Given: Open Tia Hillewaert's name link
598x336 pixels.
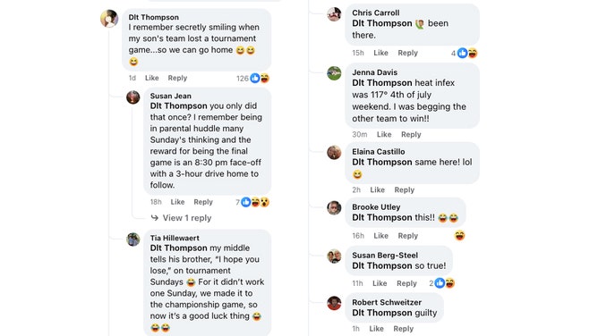Looking at the screenshot, I should click(x=175, y=239).
